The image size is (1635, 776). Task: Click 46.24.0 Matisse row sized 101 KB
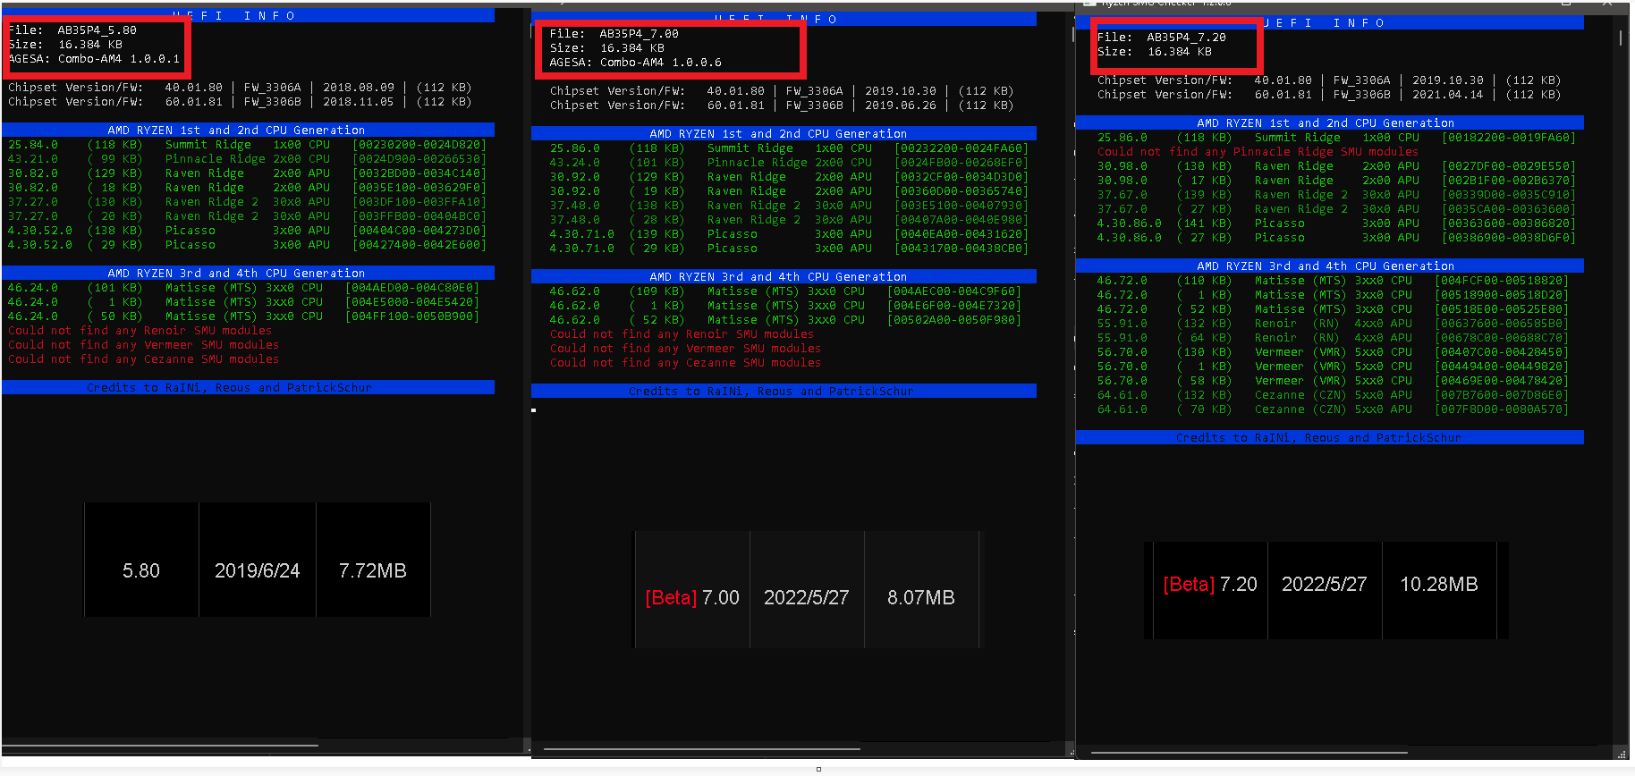click(x=243, y=288)
